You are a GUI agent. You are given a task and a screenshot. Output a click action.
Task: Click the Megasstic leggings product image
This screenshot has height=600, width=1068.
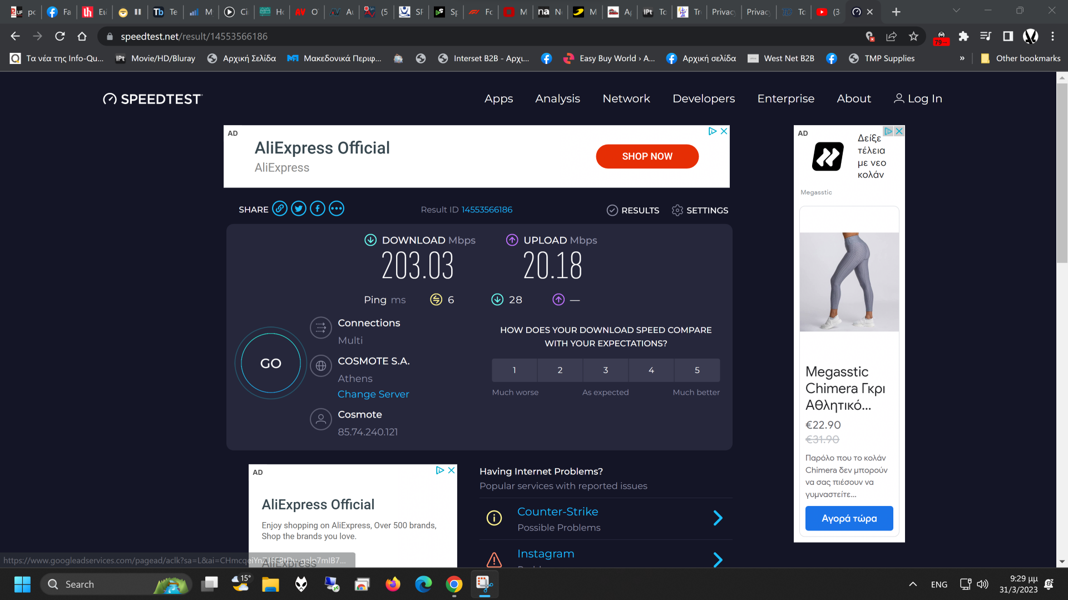(849, 282)
